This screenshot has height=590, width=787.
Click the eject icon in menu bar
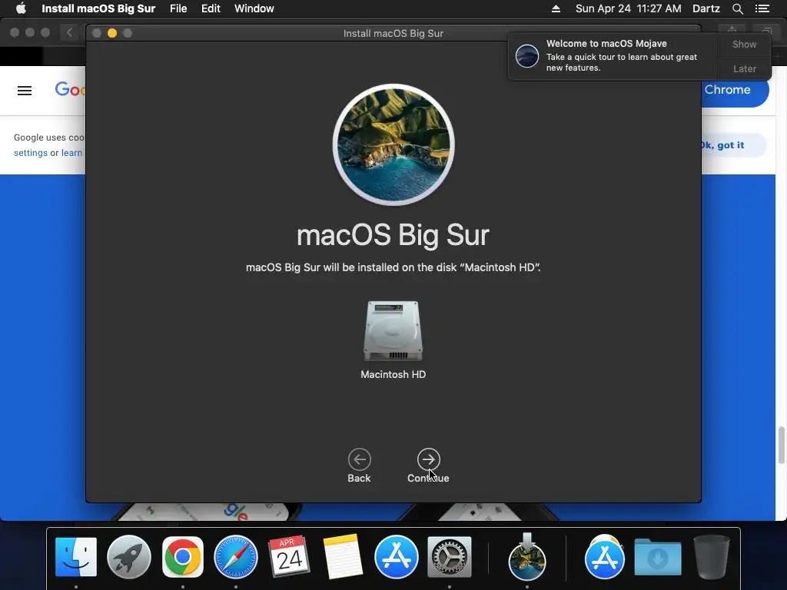(556, 8)
